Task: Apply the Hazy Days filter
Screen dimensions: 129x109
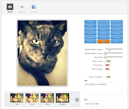Action: pyautogui.click(x=104, y=26)
